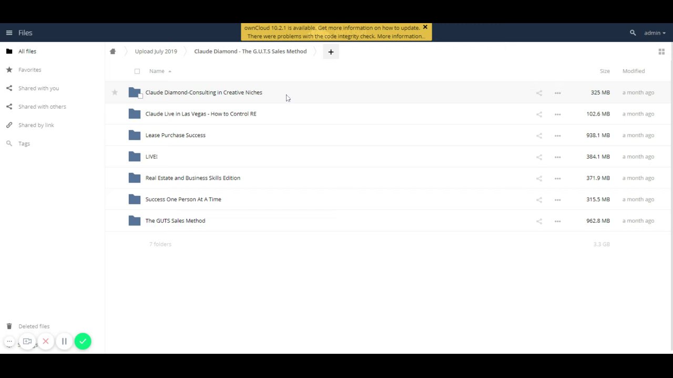The height and width of the screenshot is (378, 673).
Task: Open Success One Person At A Time
Action: click(183, 199)
